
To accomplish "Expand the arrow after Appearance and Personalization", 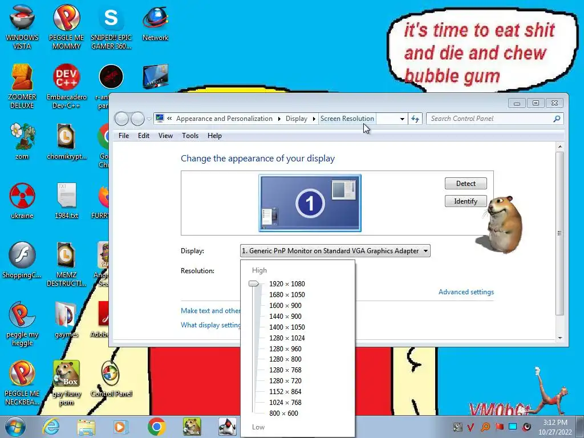I will 279,119.
